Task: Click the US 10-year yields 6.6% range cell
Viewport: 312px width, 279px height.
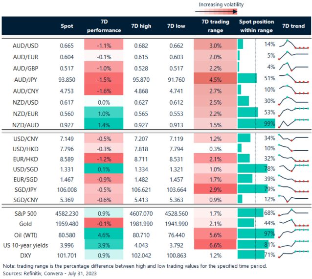Action: [213, 244]
